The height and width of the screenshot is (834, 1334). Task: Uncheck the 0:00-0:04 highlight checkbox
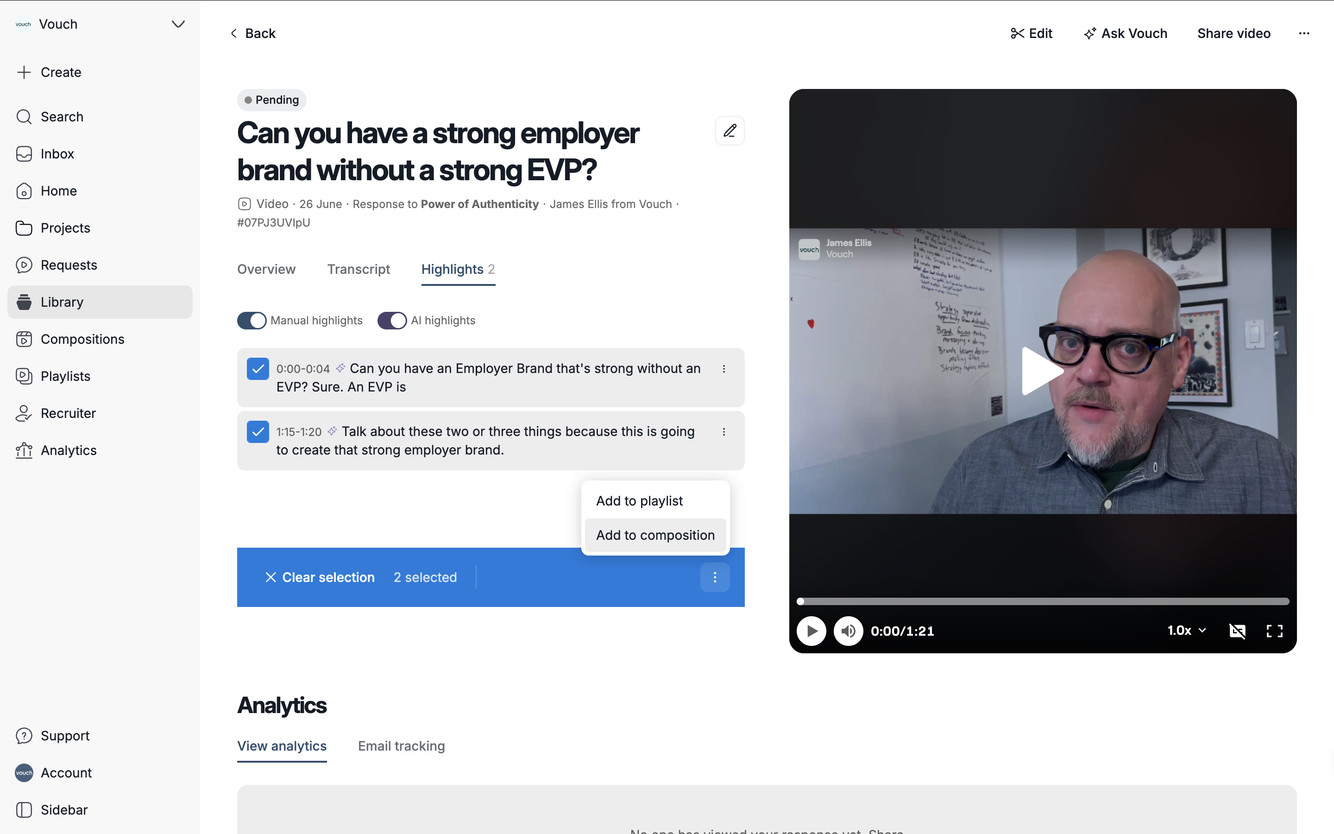tap(258, 369)
